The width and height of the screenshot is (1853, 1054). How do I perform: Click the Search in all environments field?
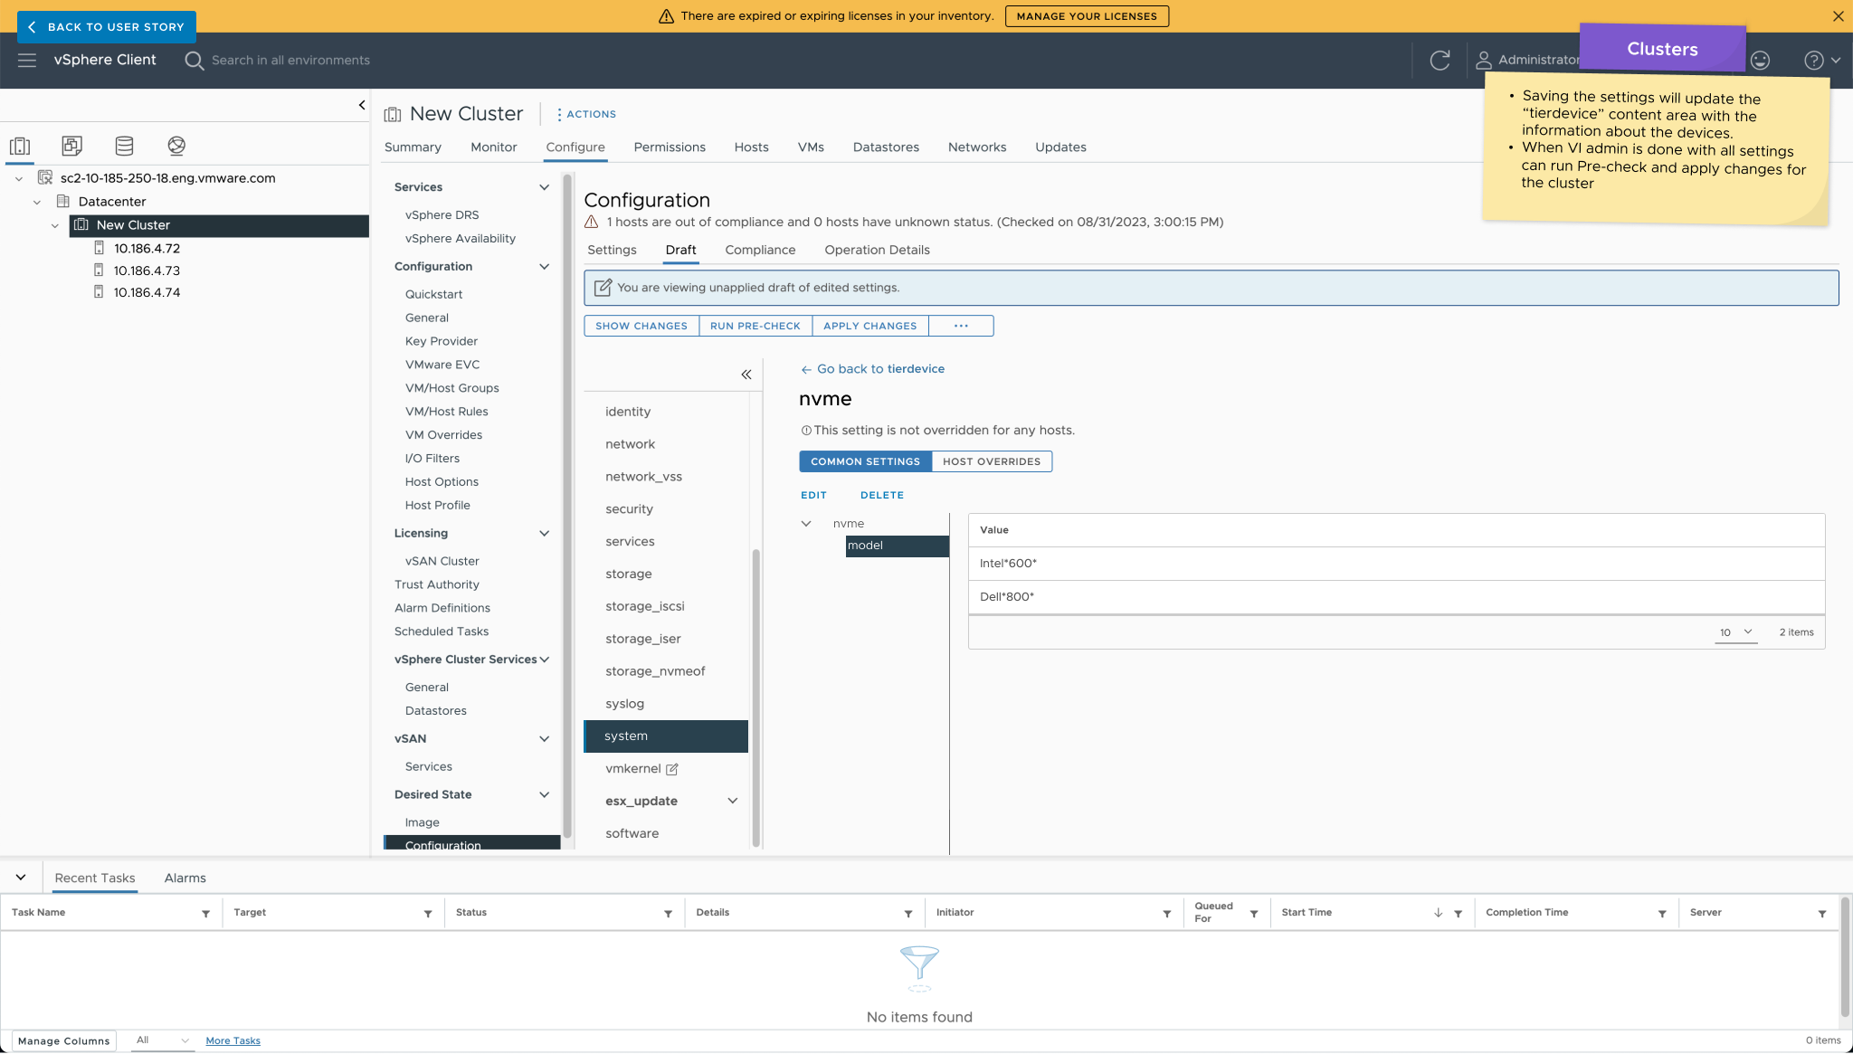tap(290, 61)
